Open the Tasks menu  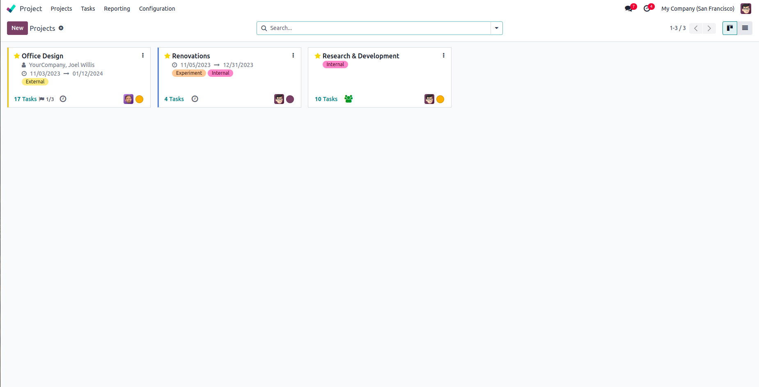[88, 9]
